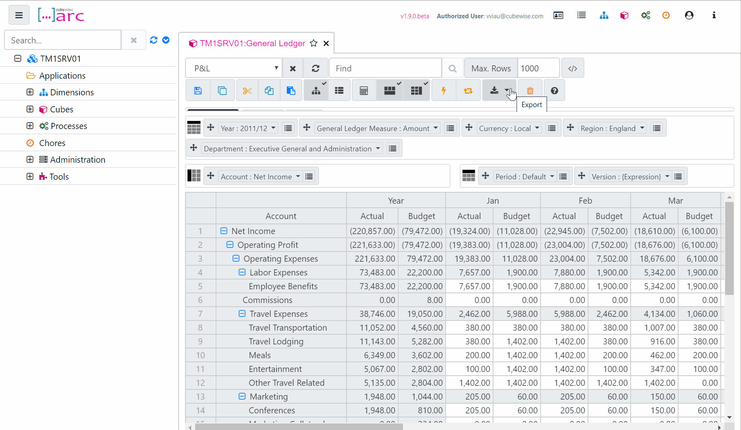Open the P&L view dropdown
Viewport: 741px width, 430px height.
[x=234, y=68]
